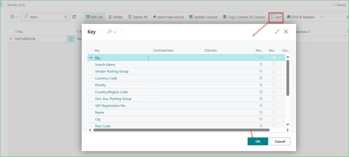Select the Gen. Bus. Posting Group key
Screen dimensions: 349x157
113,99
